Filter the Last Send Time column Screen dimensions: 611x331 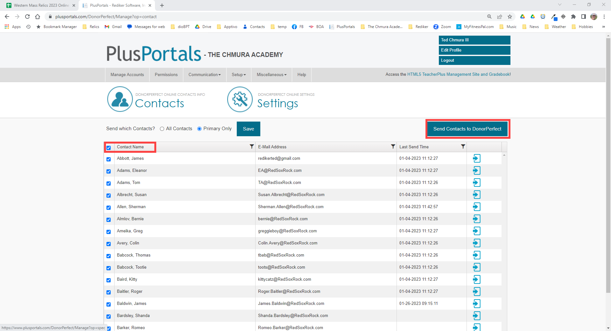[x=463, y=146]
